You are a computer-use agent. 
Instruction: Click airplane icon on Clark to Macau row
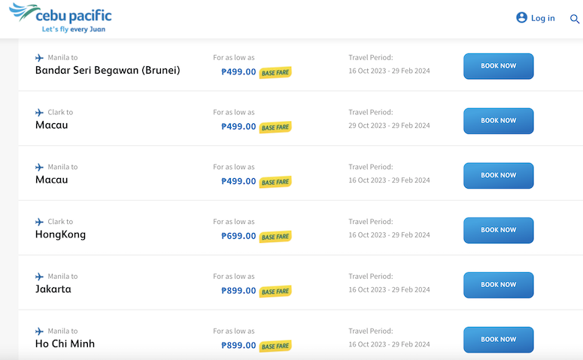pos(39,112)
